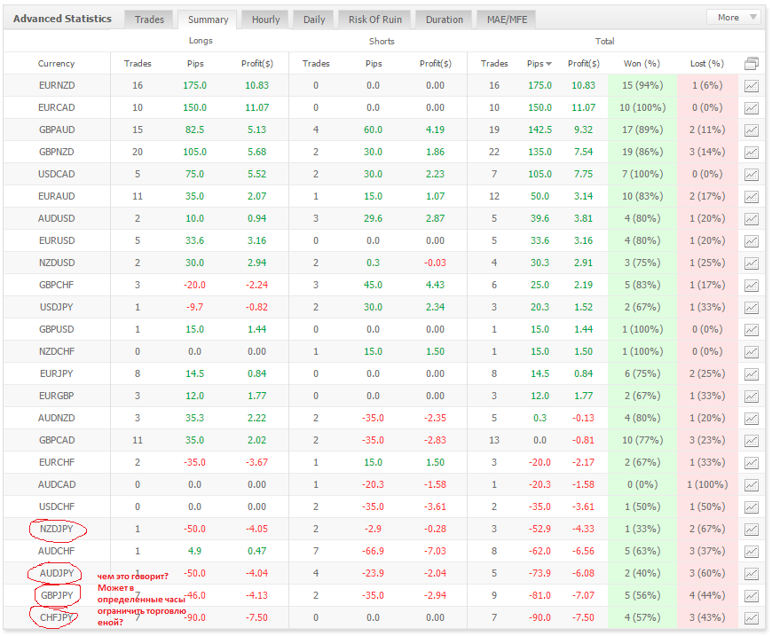Viewport: 772px width, 636px height.
Task: Sort by Lost (%) column header
Action: (x=707, y=64)
